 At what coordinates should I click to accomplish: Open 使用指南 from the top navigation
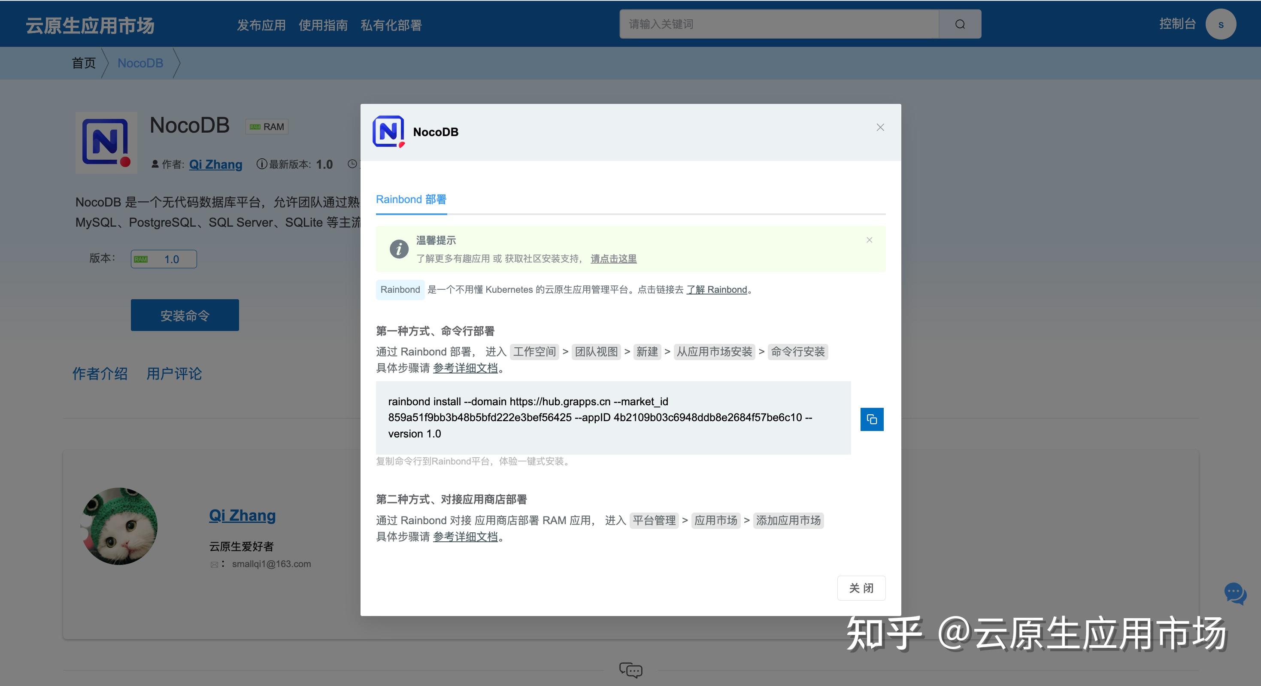coord(323,25)
